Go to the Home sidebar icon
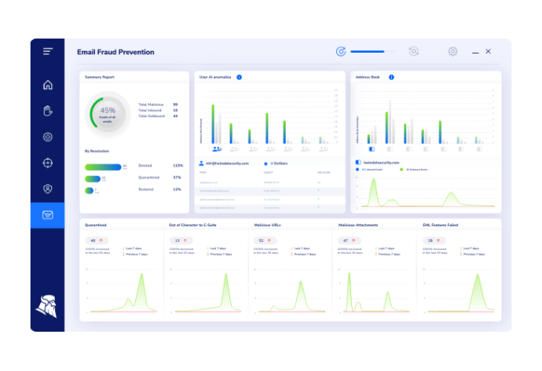This screenshot has width=542, height=371. tap(48, 85)
